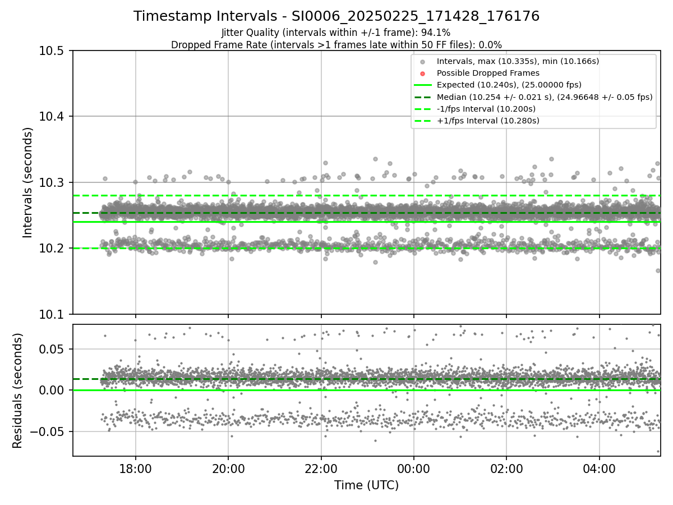Click the x-axis tick label '02:00'
The width and height of the screenshot is (673, 505).
[x=506, y=469]
